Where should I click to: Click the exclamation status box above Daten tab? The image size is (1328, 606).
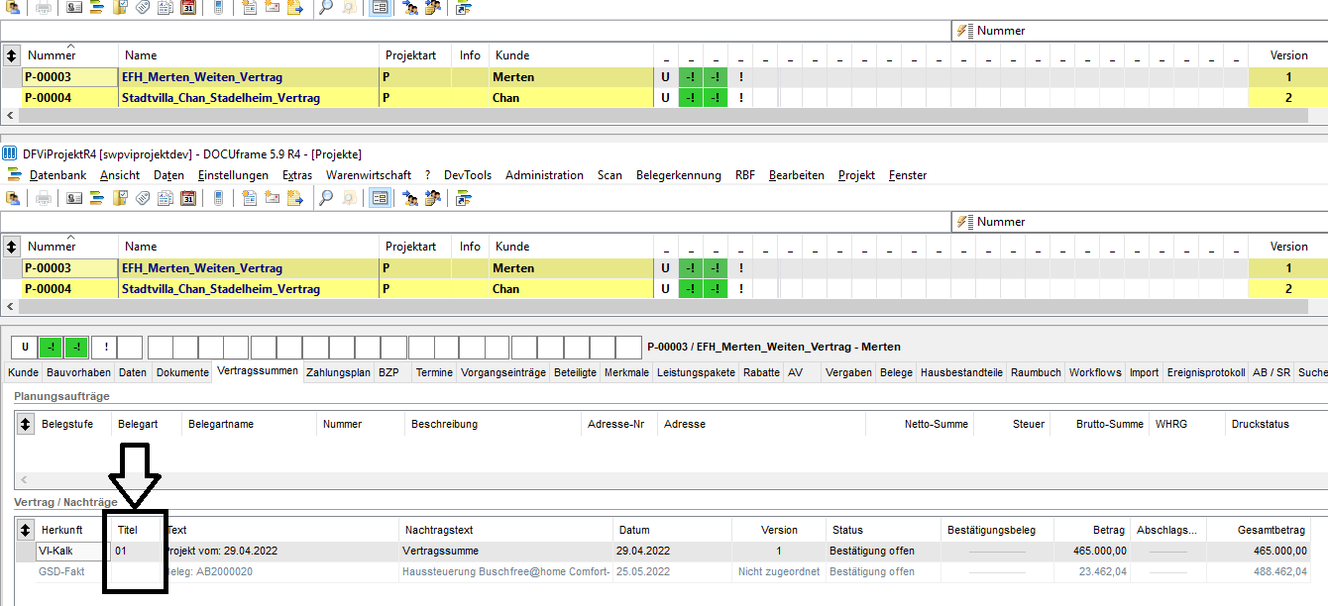[105, 348]
